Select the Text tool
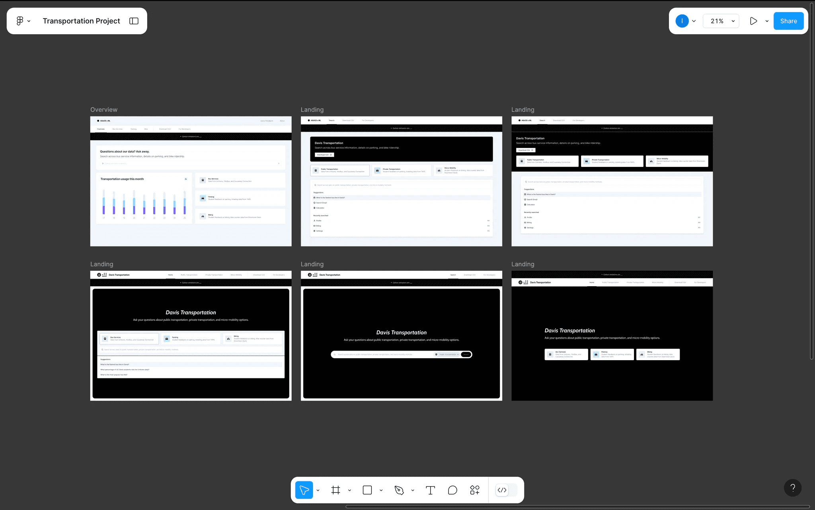 tap(430, 490)
